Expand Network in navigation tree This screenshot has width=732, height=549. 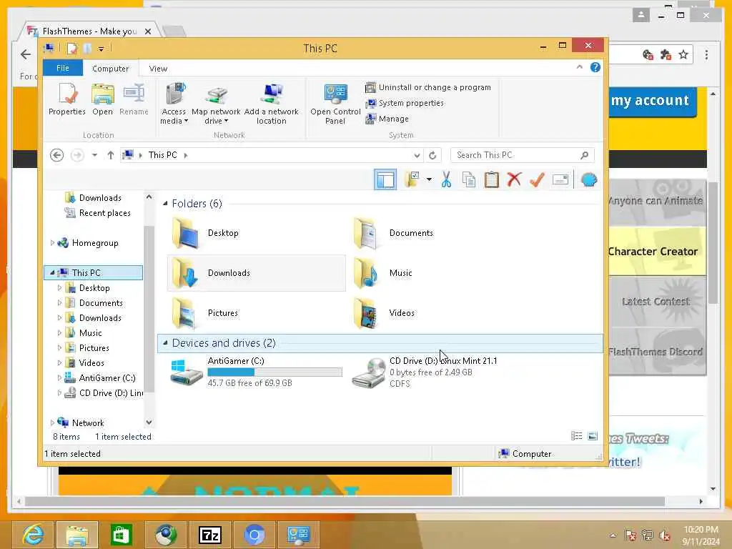pos(52,422)
